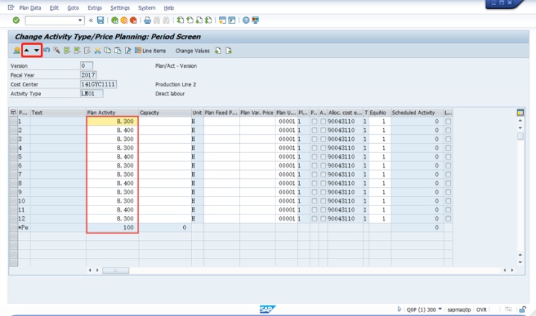Click the Line items button
Image resolution: width=536 pixels, height=316 pixels.
[x=150, y=51]
